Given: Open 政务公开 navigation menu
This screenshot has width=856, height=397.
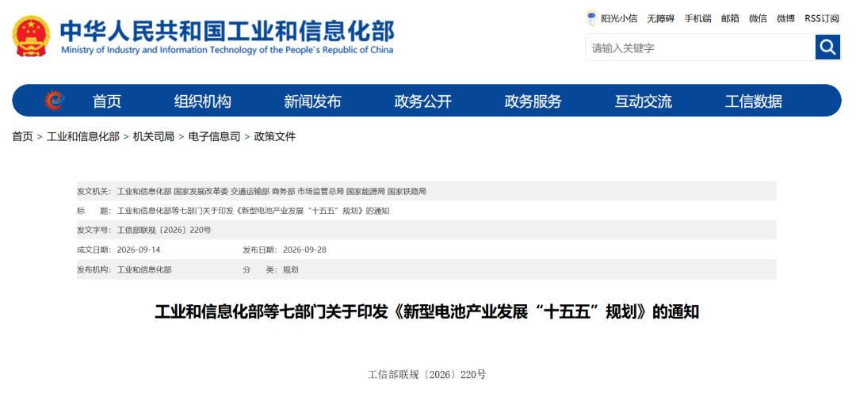Looking at the screenshot, I should click(422, 101).
